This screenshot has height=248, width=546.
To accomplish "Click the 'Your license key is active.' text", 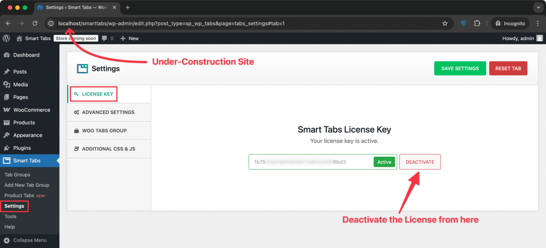I will tap(344, 141).
